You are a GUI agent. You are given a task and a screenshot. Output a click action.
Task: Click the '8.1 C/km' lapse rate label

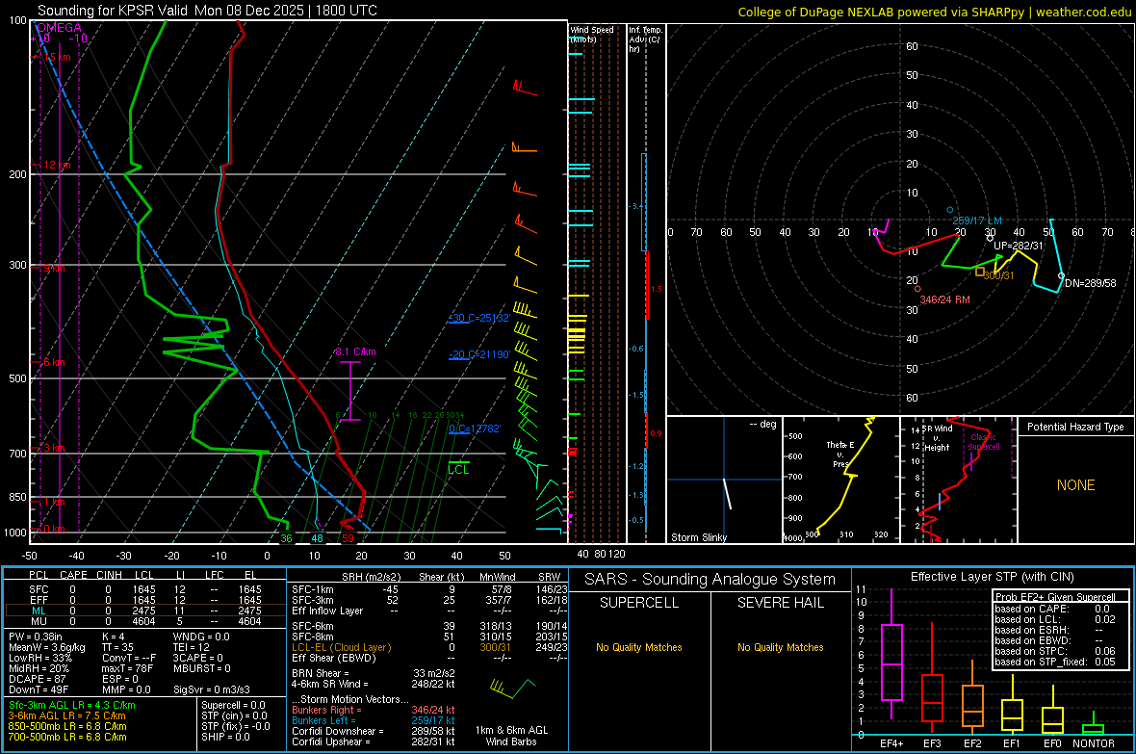click(355, 351)
